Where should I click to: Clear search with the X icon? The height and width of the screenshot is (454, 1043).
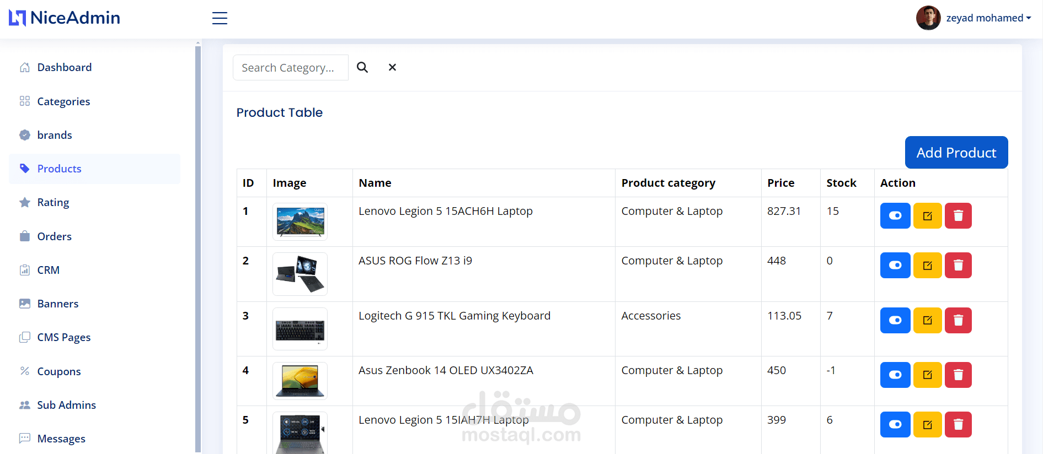pos(392,67)
